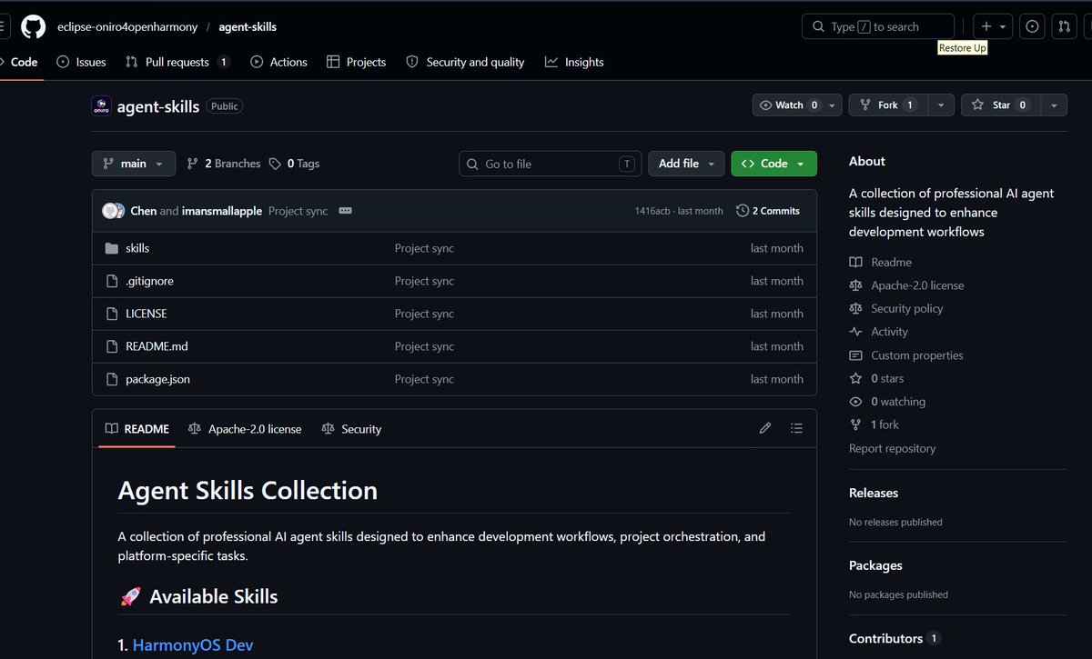The image size is (1092, 659).
Task: Open the 0 Tags link
Action: 295,164
